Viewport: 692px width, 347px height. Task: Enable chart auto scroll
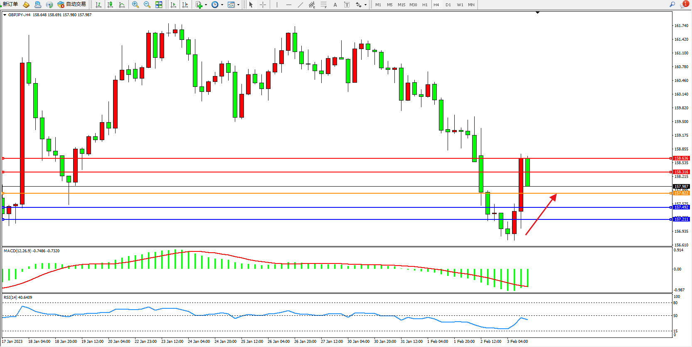pos(173,5)
